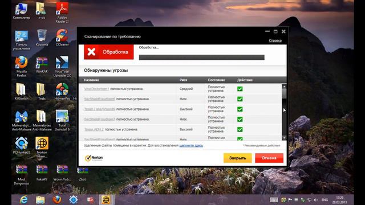Open the VirusDoctor!gen1 threat details link

pos(96,89)
